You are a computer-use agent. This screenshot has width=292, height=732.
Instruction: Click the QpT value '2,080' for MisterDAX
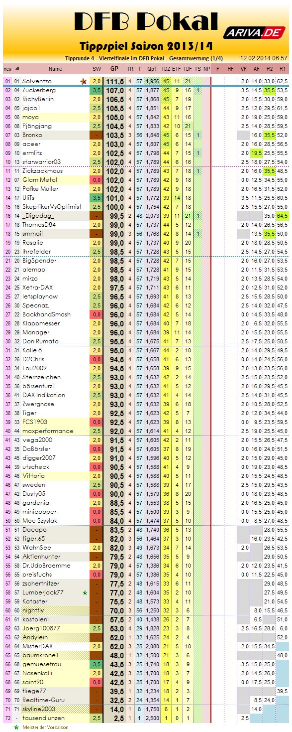153,646
